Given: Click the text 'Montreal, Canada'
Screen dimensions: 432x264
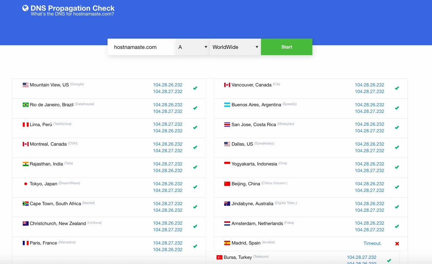Looking at the screenshot, I should [48, 144].
